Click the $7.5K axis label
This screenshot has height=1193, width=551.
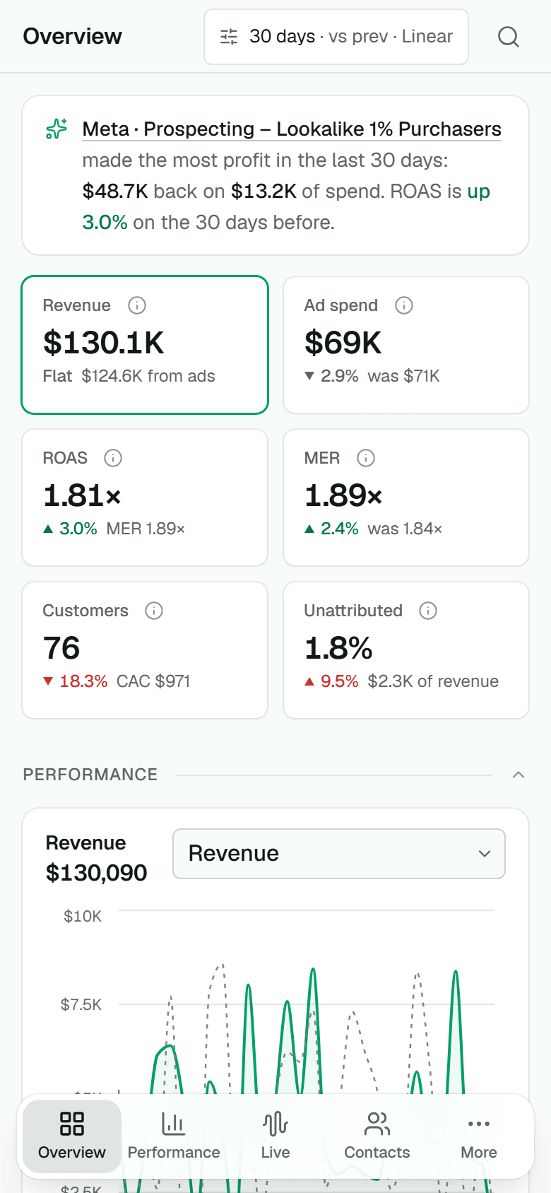pyautogui.click(x=81, y=1004)
